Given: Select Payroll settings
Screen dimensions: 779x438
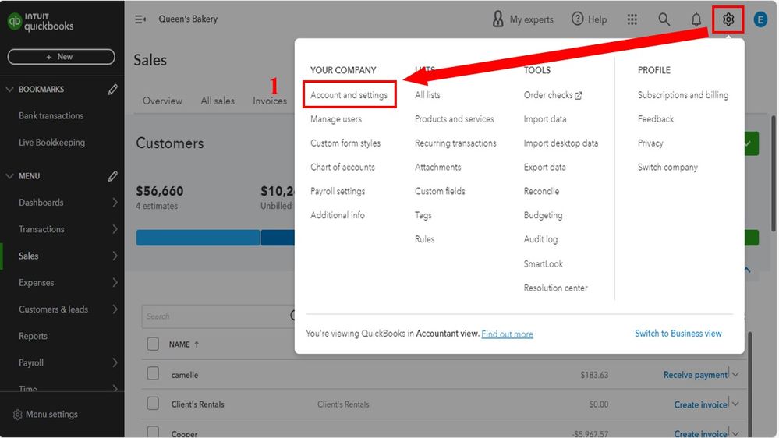Looking at the screenshot, I should coord(338,191).
